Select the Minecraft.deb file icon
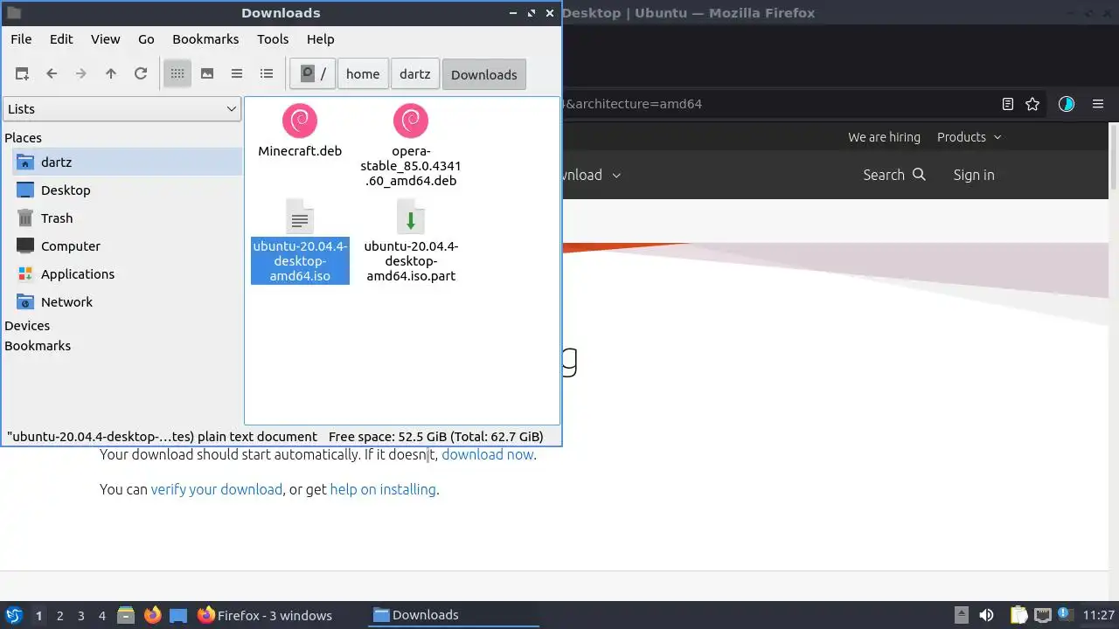The height and width of the screenshot is (629, 1119). [x=300, y=121]
